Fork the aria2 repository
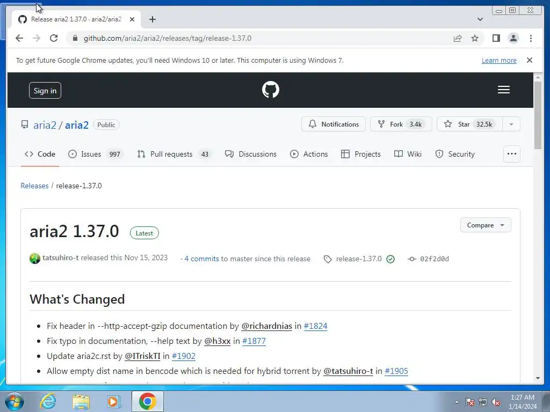Viewport: 550px width, 412px height. tap(401, 124)
